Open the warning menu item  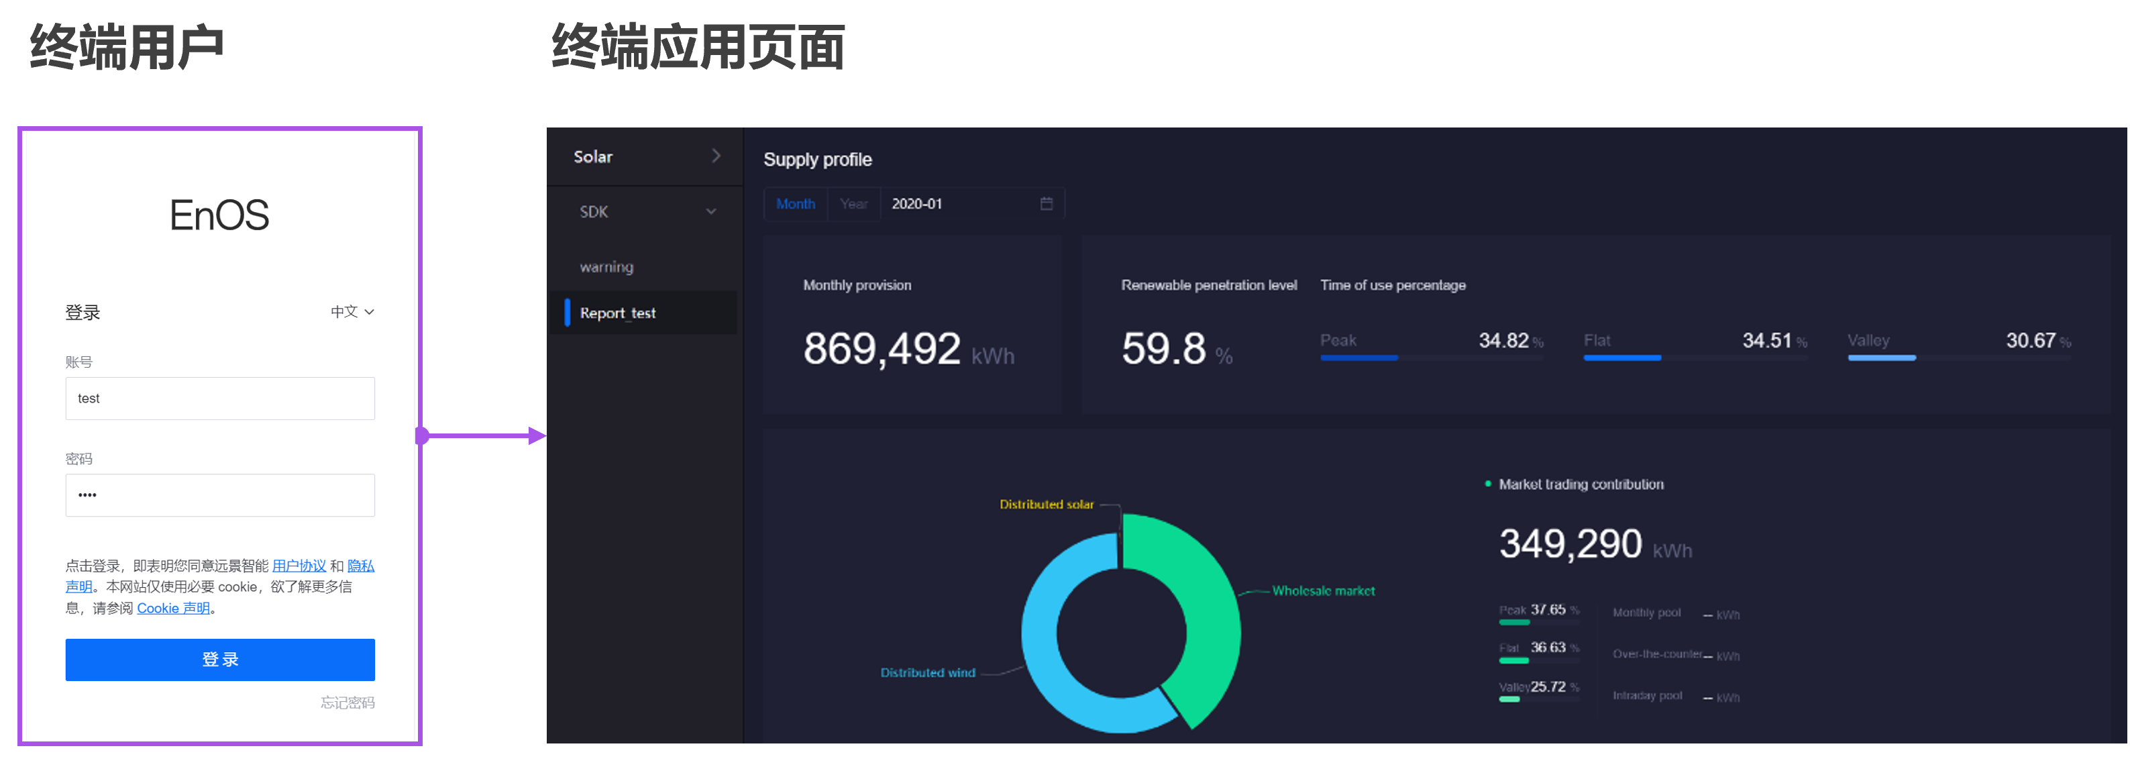point(607,266)
